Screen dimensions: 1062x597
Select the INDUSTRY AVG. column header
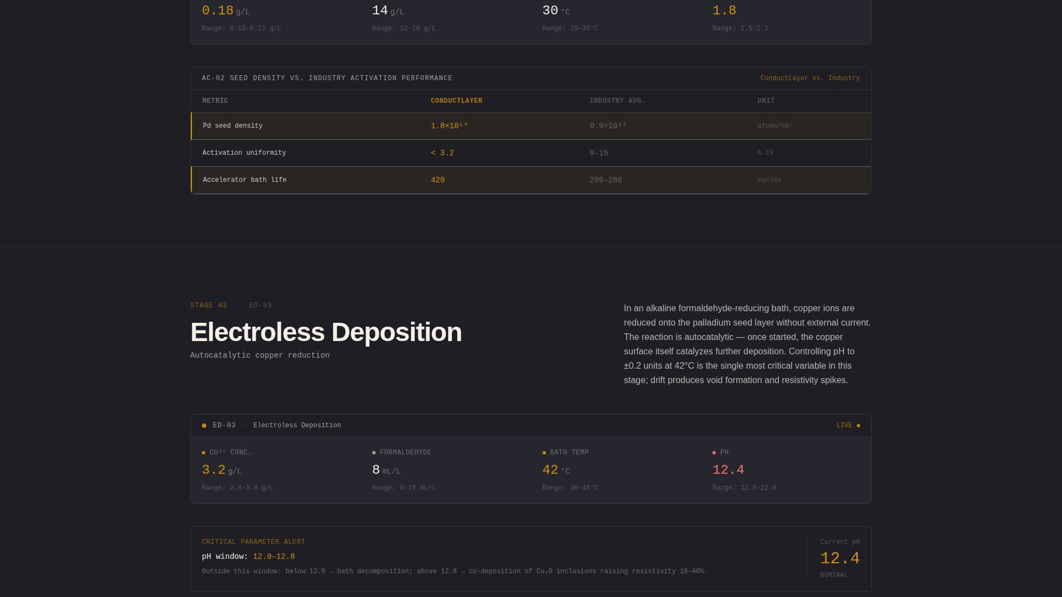(617, 101)
